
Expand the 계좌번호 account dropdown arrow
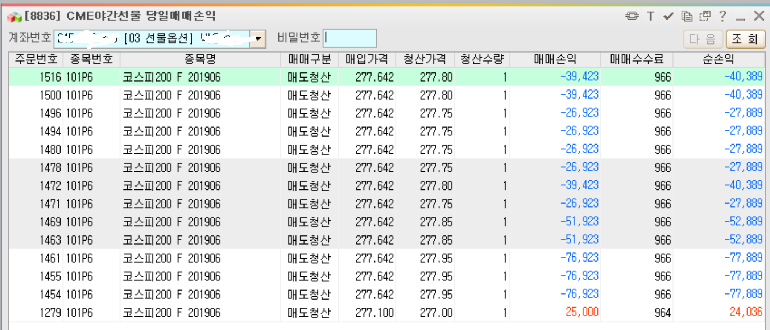(x=258, y=39)
